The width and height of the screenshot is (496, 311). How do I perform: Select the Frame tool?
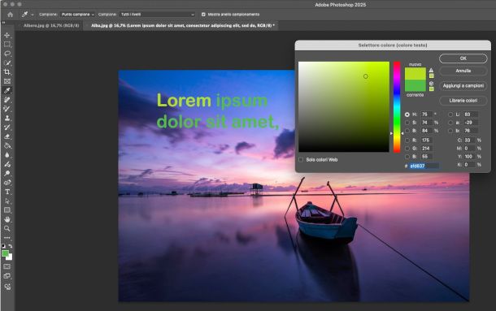7,81
